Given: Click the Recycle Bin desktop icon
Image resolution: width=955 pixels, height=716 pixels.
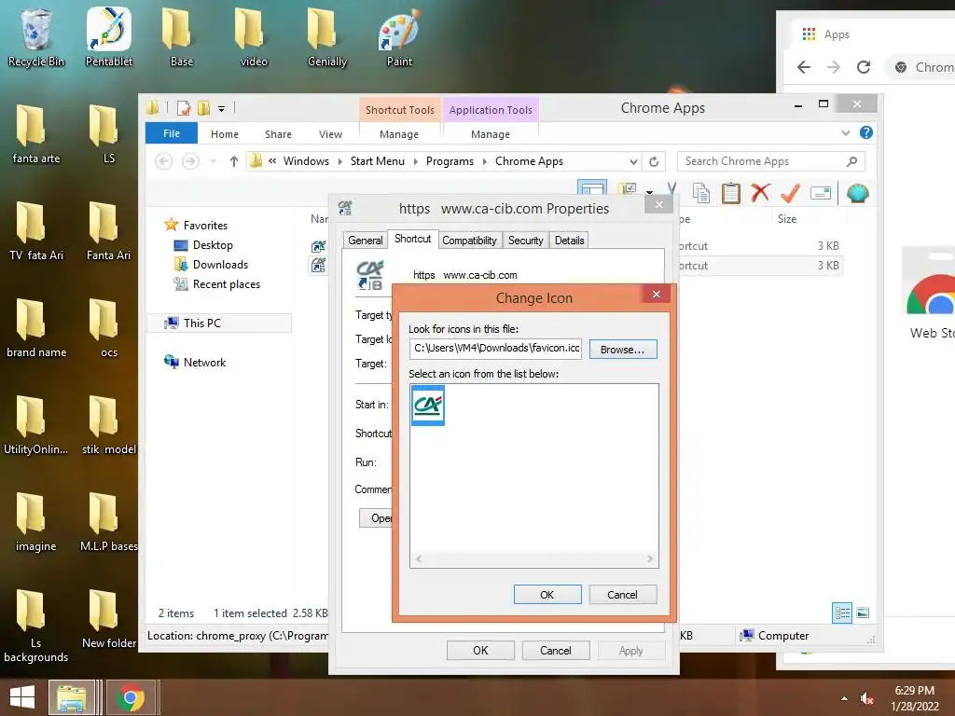Looking at the screenshot, I should [36, 37].
